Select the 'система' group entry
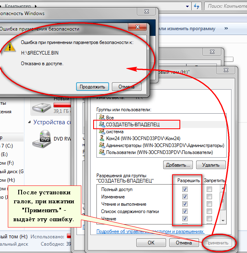 point(162,132)
